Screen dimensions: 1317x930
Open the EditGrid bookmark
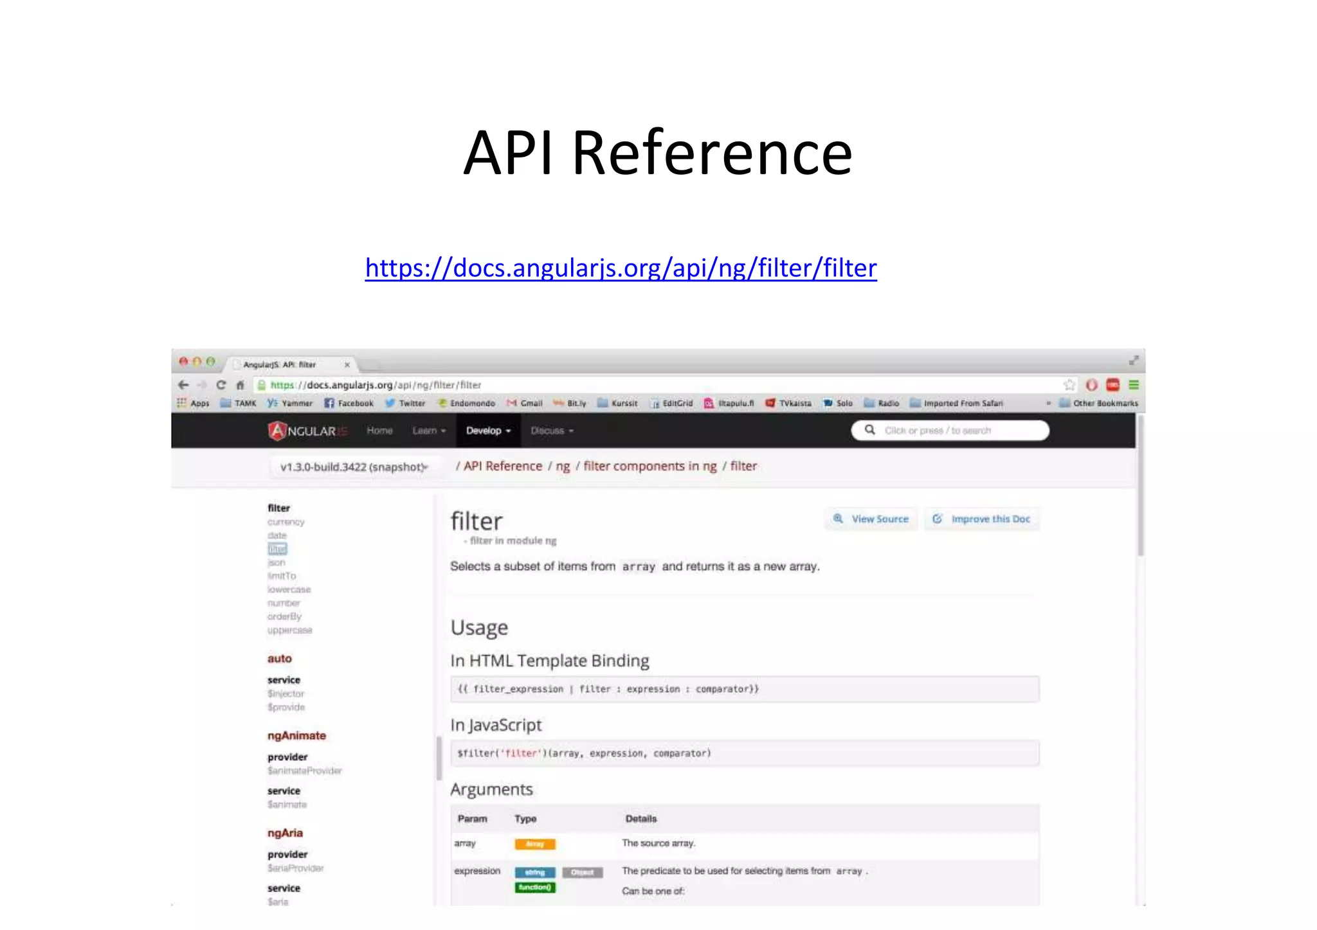click(x=671, y=403)
